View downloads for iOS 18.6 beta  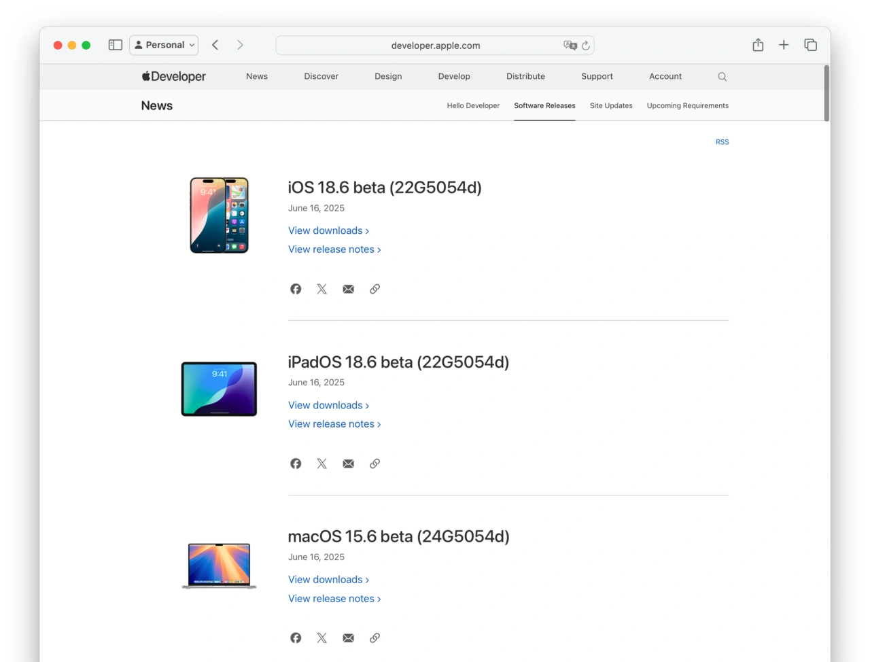(328, 231)
